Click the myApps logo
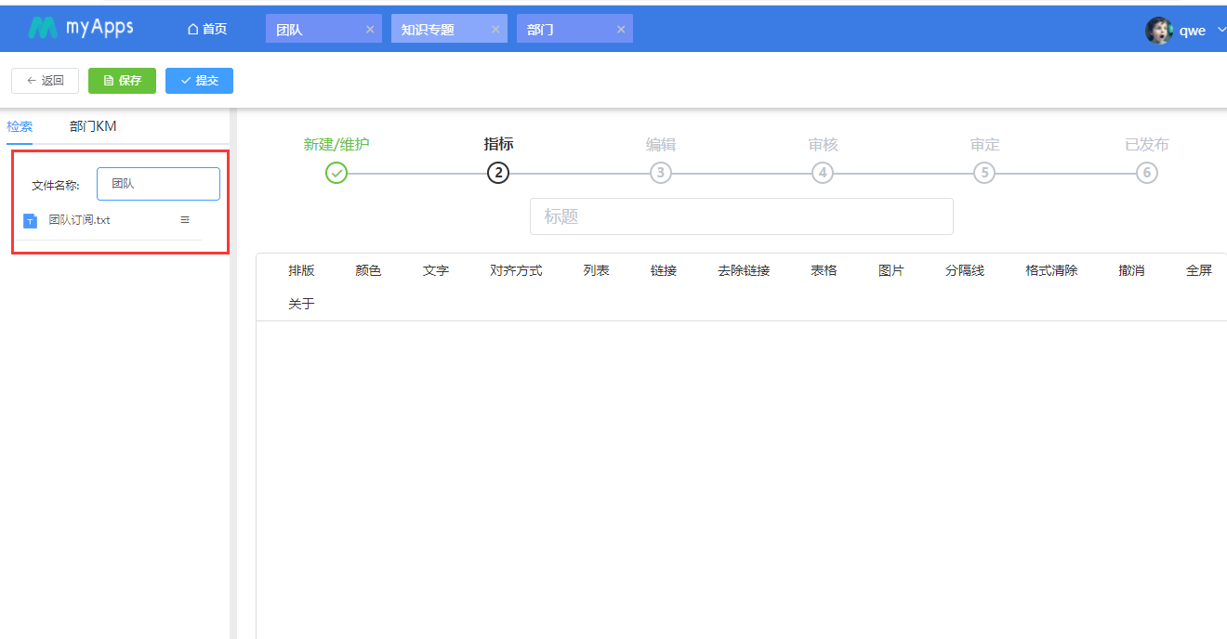 pos(80,28)
